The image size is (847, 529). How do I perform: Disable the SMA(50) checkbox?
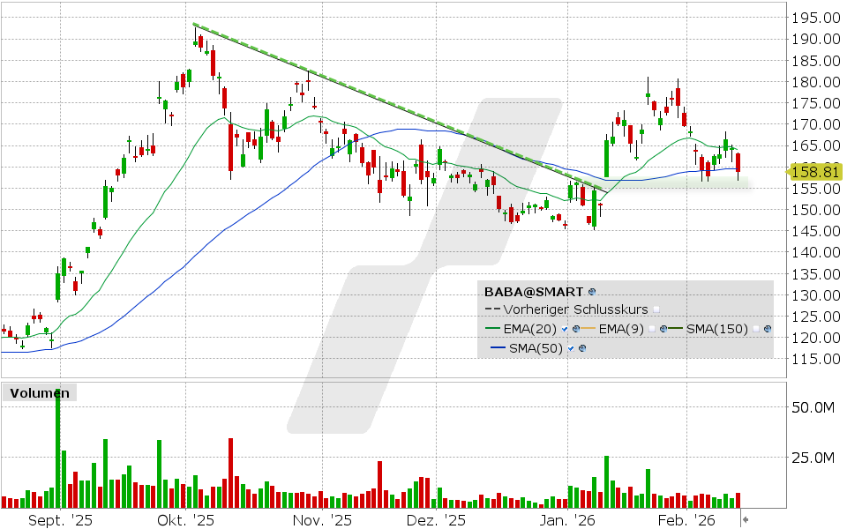pyautogui.click(x=569, y=347)
